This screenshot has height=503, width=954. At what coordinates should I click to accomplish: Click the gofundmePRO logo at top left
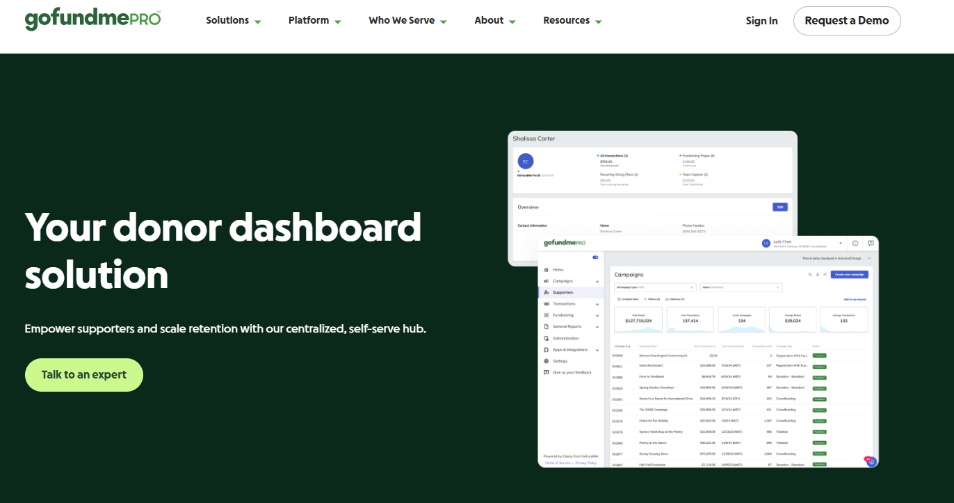click(x=93, y=19)
